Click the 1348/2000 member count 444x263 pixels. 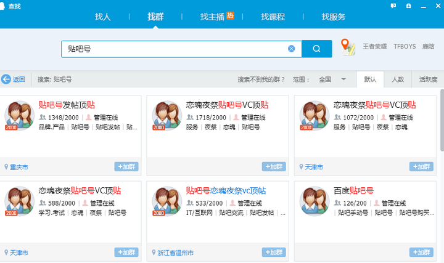(x=63, y=118)
